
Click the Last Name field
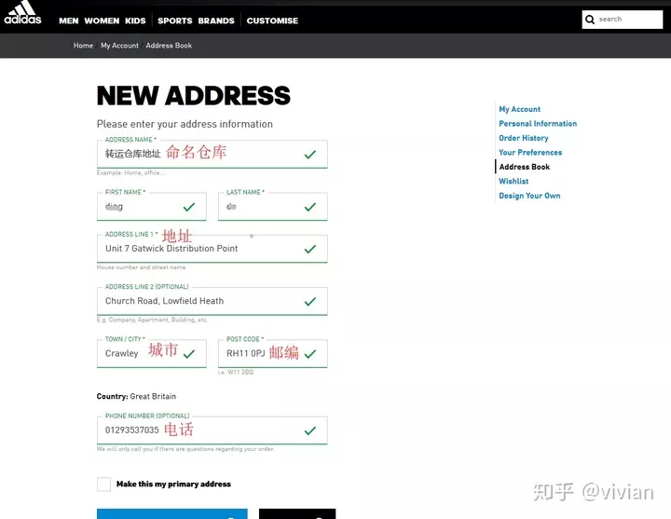[x=272, y=207]
